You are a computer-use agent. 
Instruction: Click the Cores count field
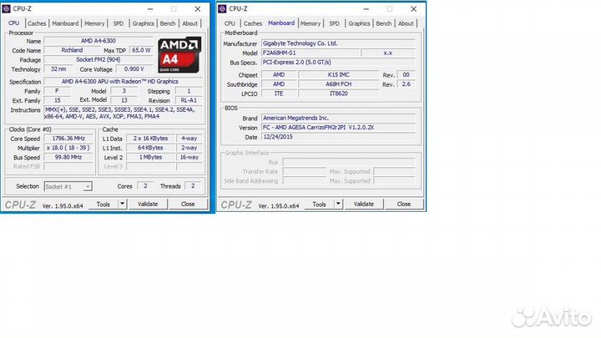tap(145, 186)
